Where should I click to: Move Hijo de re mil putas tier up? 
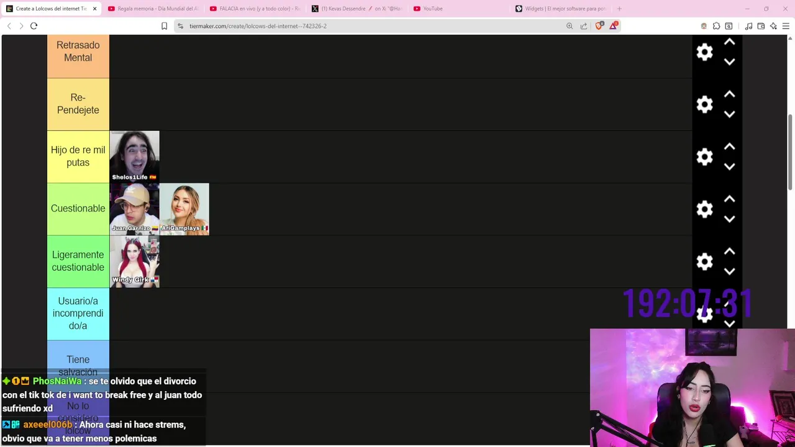tap(730, 147)
